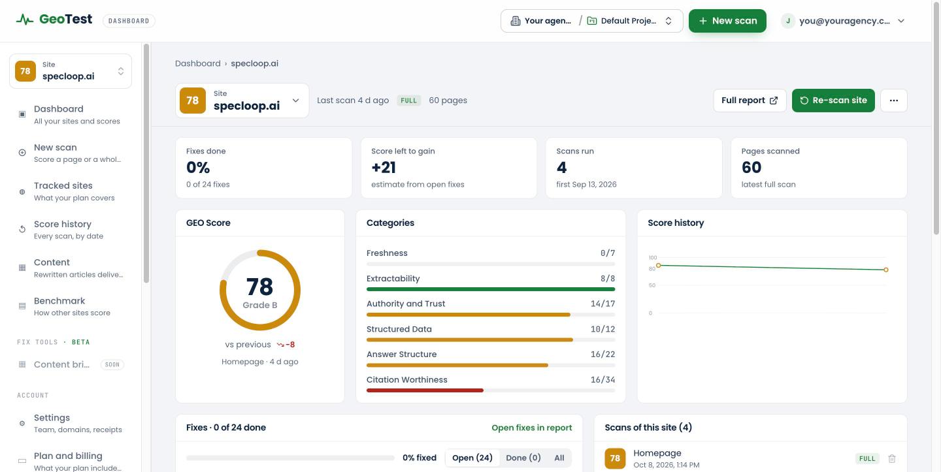Select the Open (24) fixes tab
The height and width of the screenshot is (472, 941).
click(472, 458)
